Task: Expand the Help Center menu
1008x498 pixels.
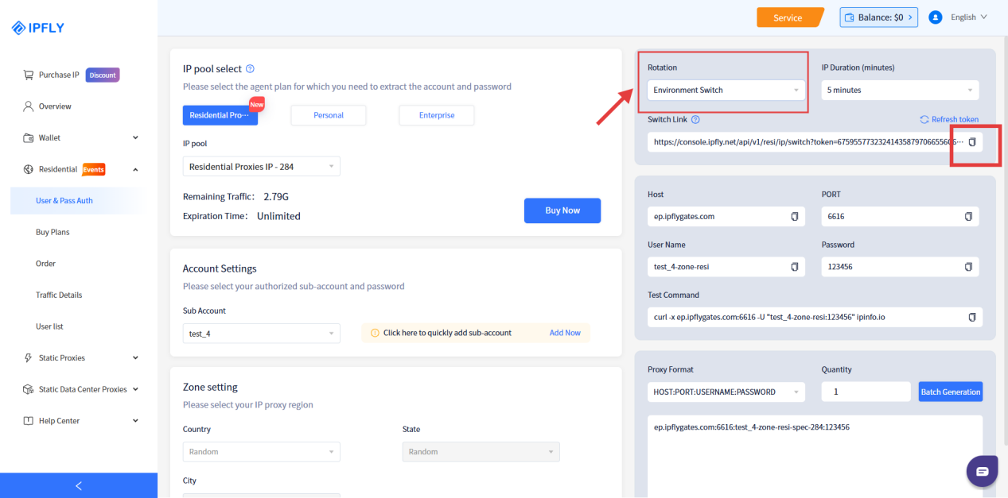Action: point(135,421)
